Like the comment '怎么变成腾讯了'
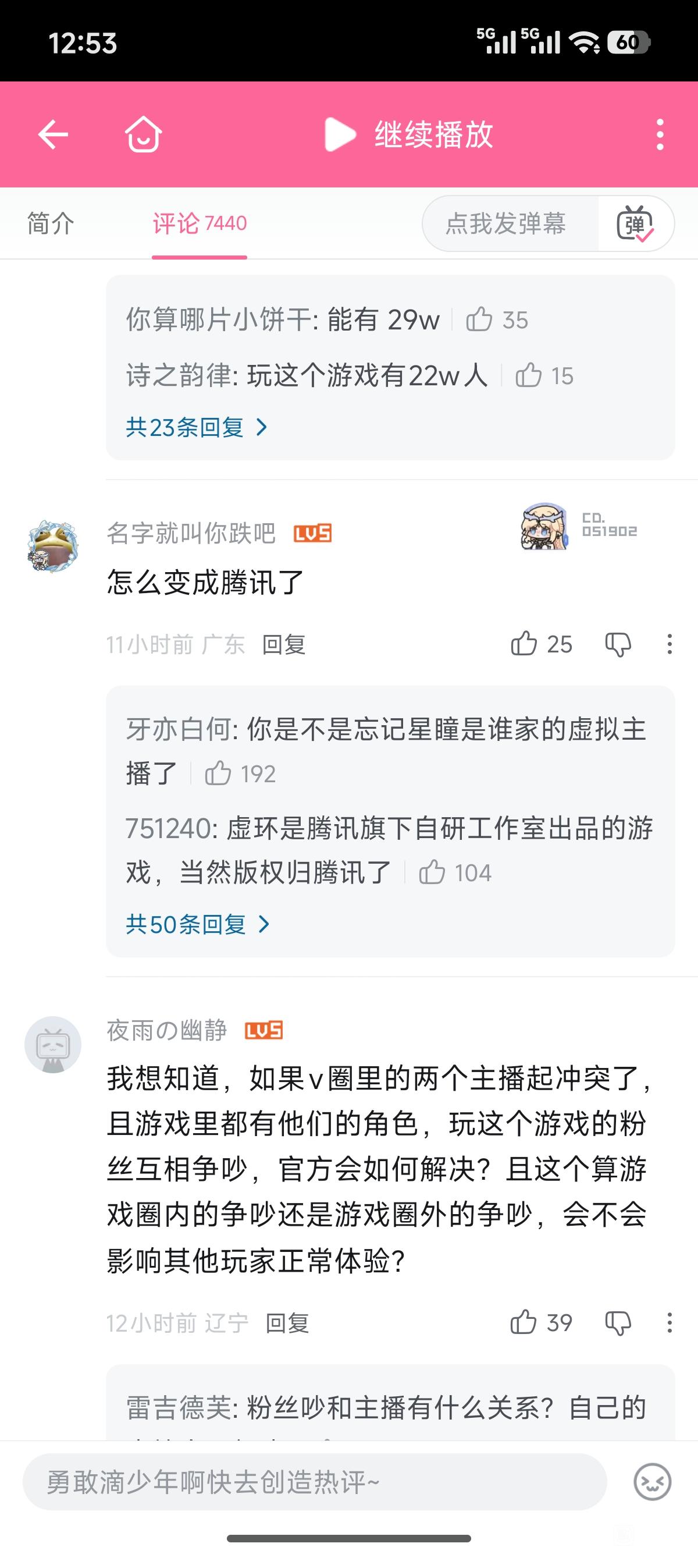Screen dimensions: 698x1554 524,644
